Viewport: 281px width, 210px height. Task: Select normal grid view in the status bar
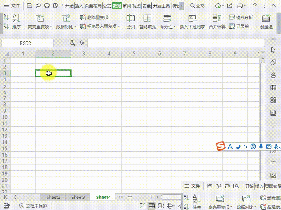[152, 206]
